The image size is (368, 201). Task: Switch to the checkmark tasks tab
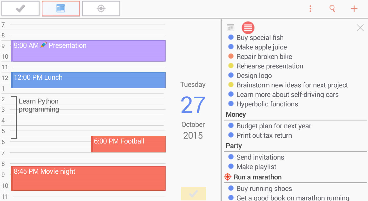pyautogui.click(x=20, y=9)
